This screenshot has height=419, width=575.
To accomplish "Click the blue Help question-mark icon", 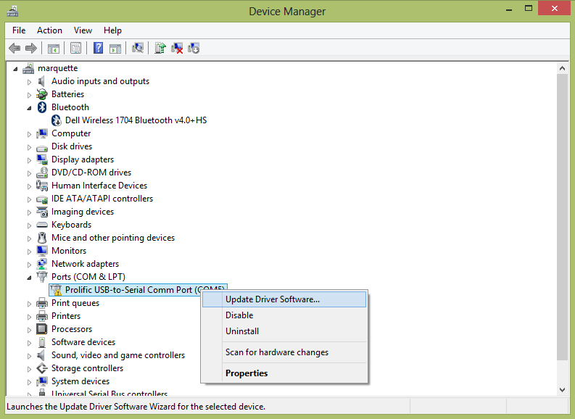I will click(x=99, y=48).
